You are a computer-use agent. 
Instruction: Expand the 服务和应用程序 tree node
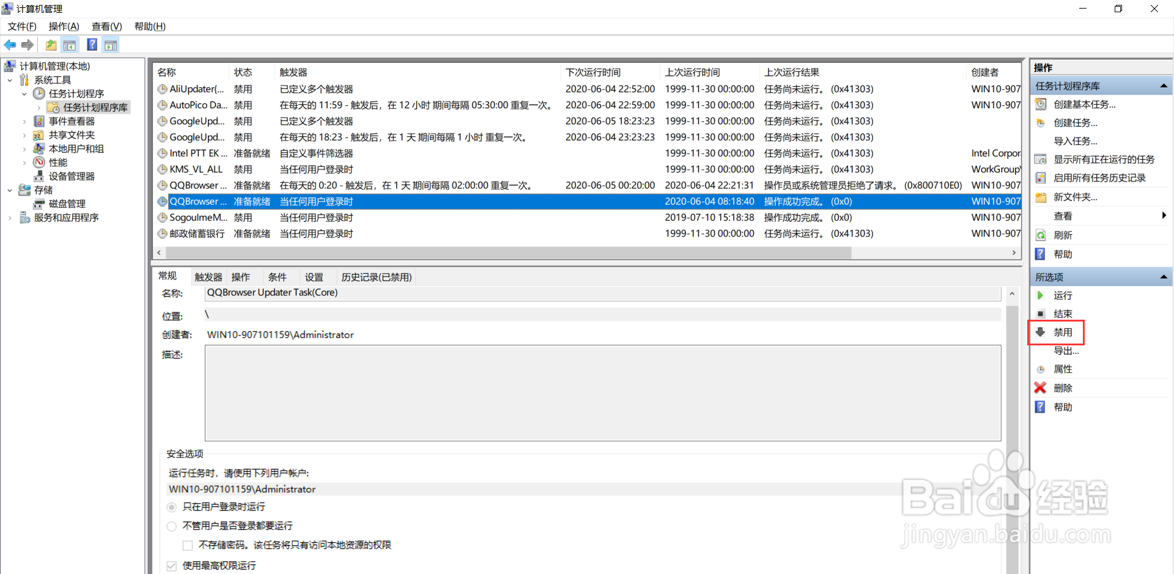click(x=10, y=218)
